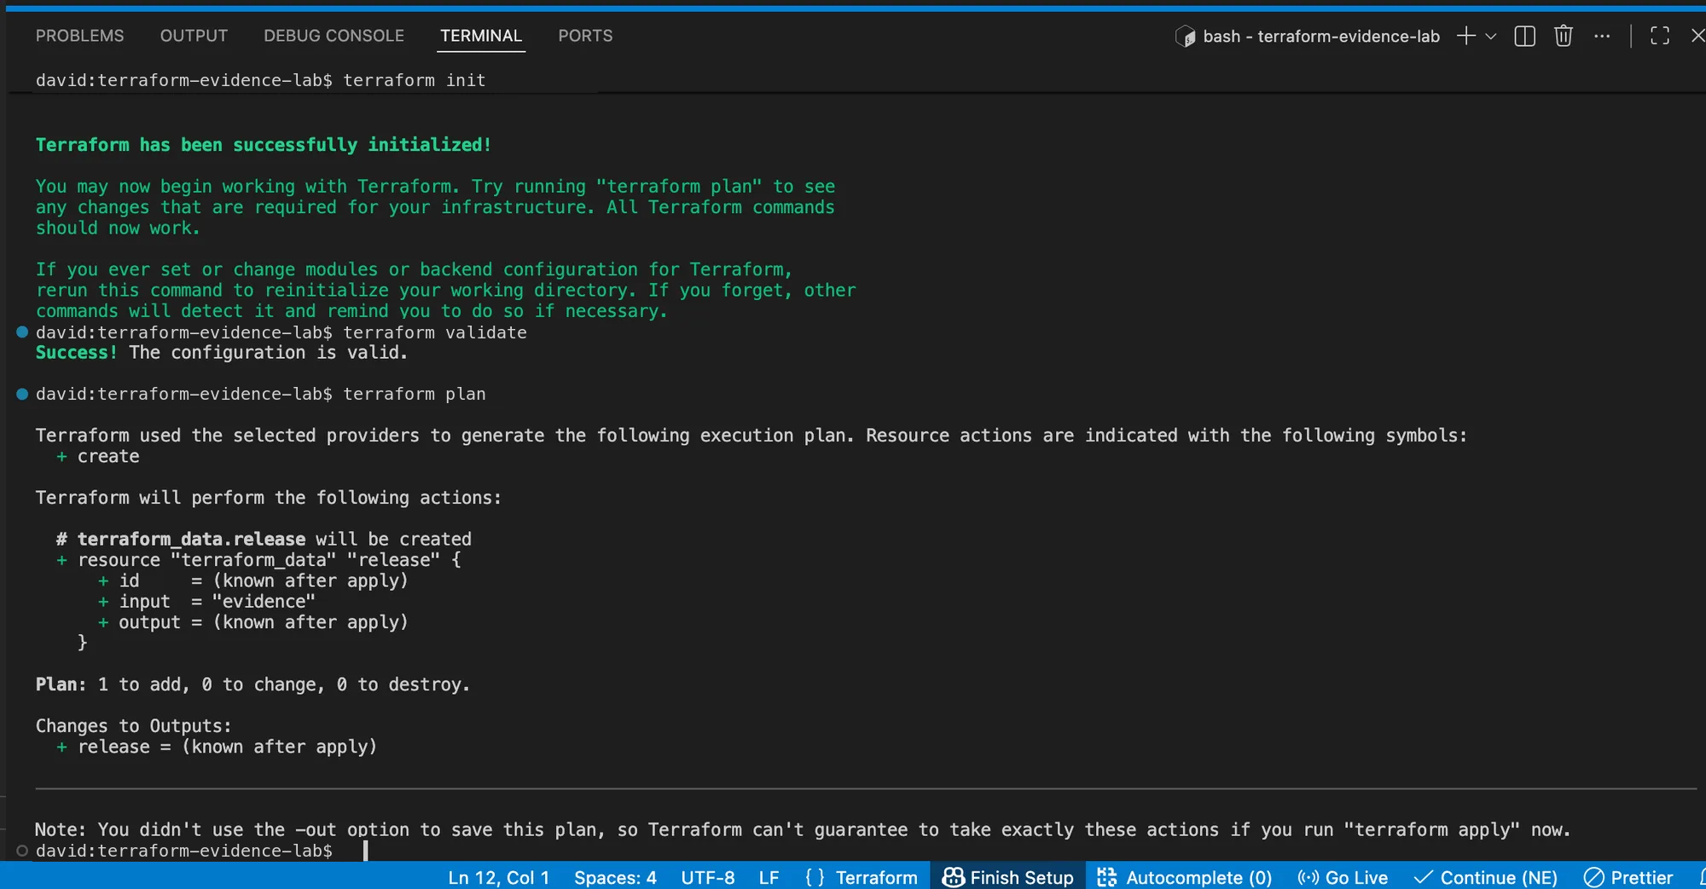Split the terminal pane

(x=1524, y=36)
